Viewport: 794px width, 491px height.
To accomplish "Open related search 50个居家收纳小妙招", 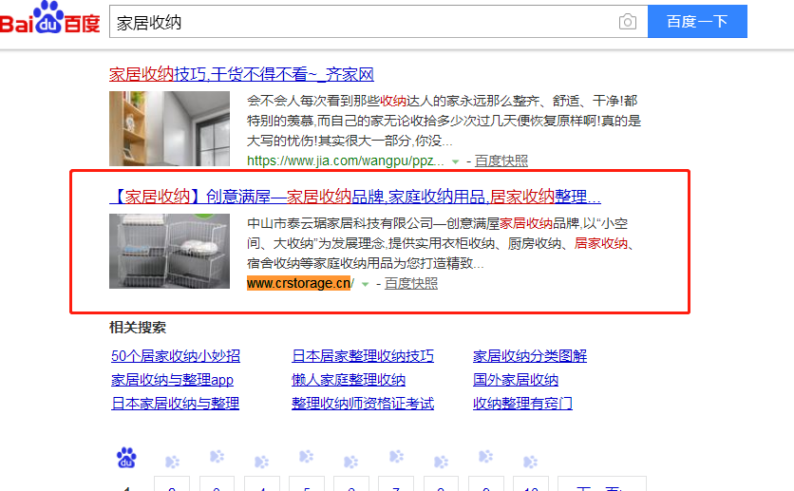I will point(176,356).
